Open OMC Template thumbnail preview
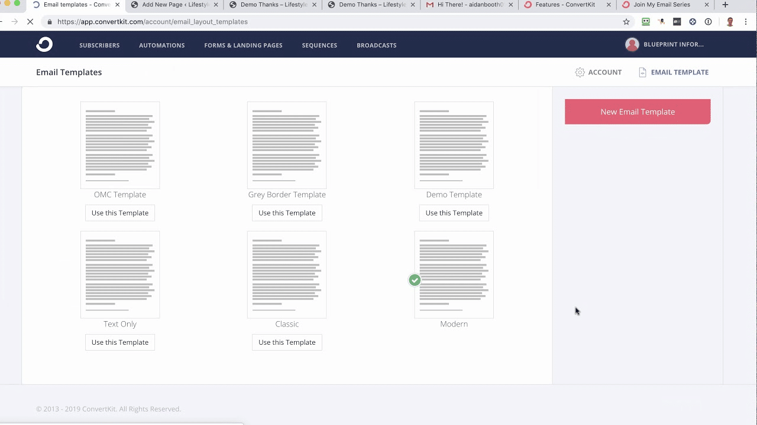This screenshot has height=425, width=757. tap(120, 145)
